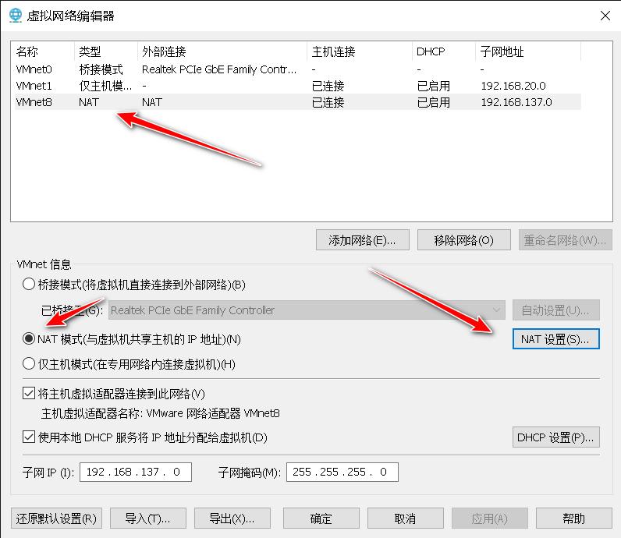Image resolution: width=621 pixels, height=538 pixels.
Task: Click 移除网络(O) button
Action: tap(463, 240)
